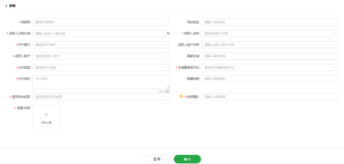Click the 代付目的 text area
The image size is (344, 164).
tap(101, 82)
